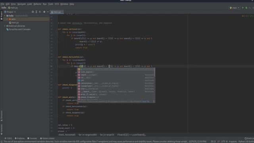Open the Terminal tool window tab
Image resolution: width=254 pixels, height=143 pixels.
point(32,138)
